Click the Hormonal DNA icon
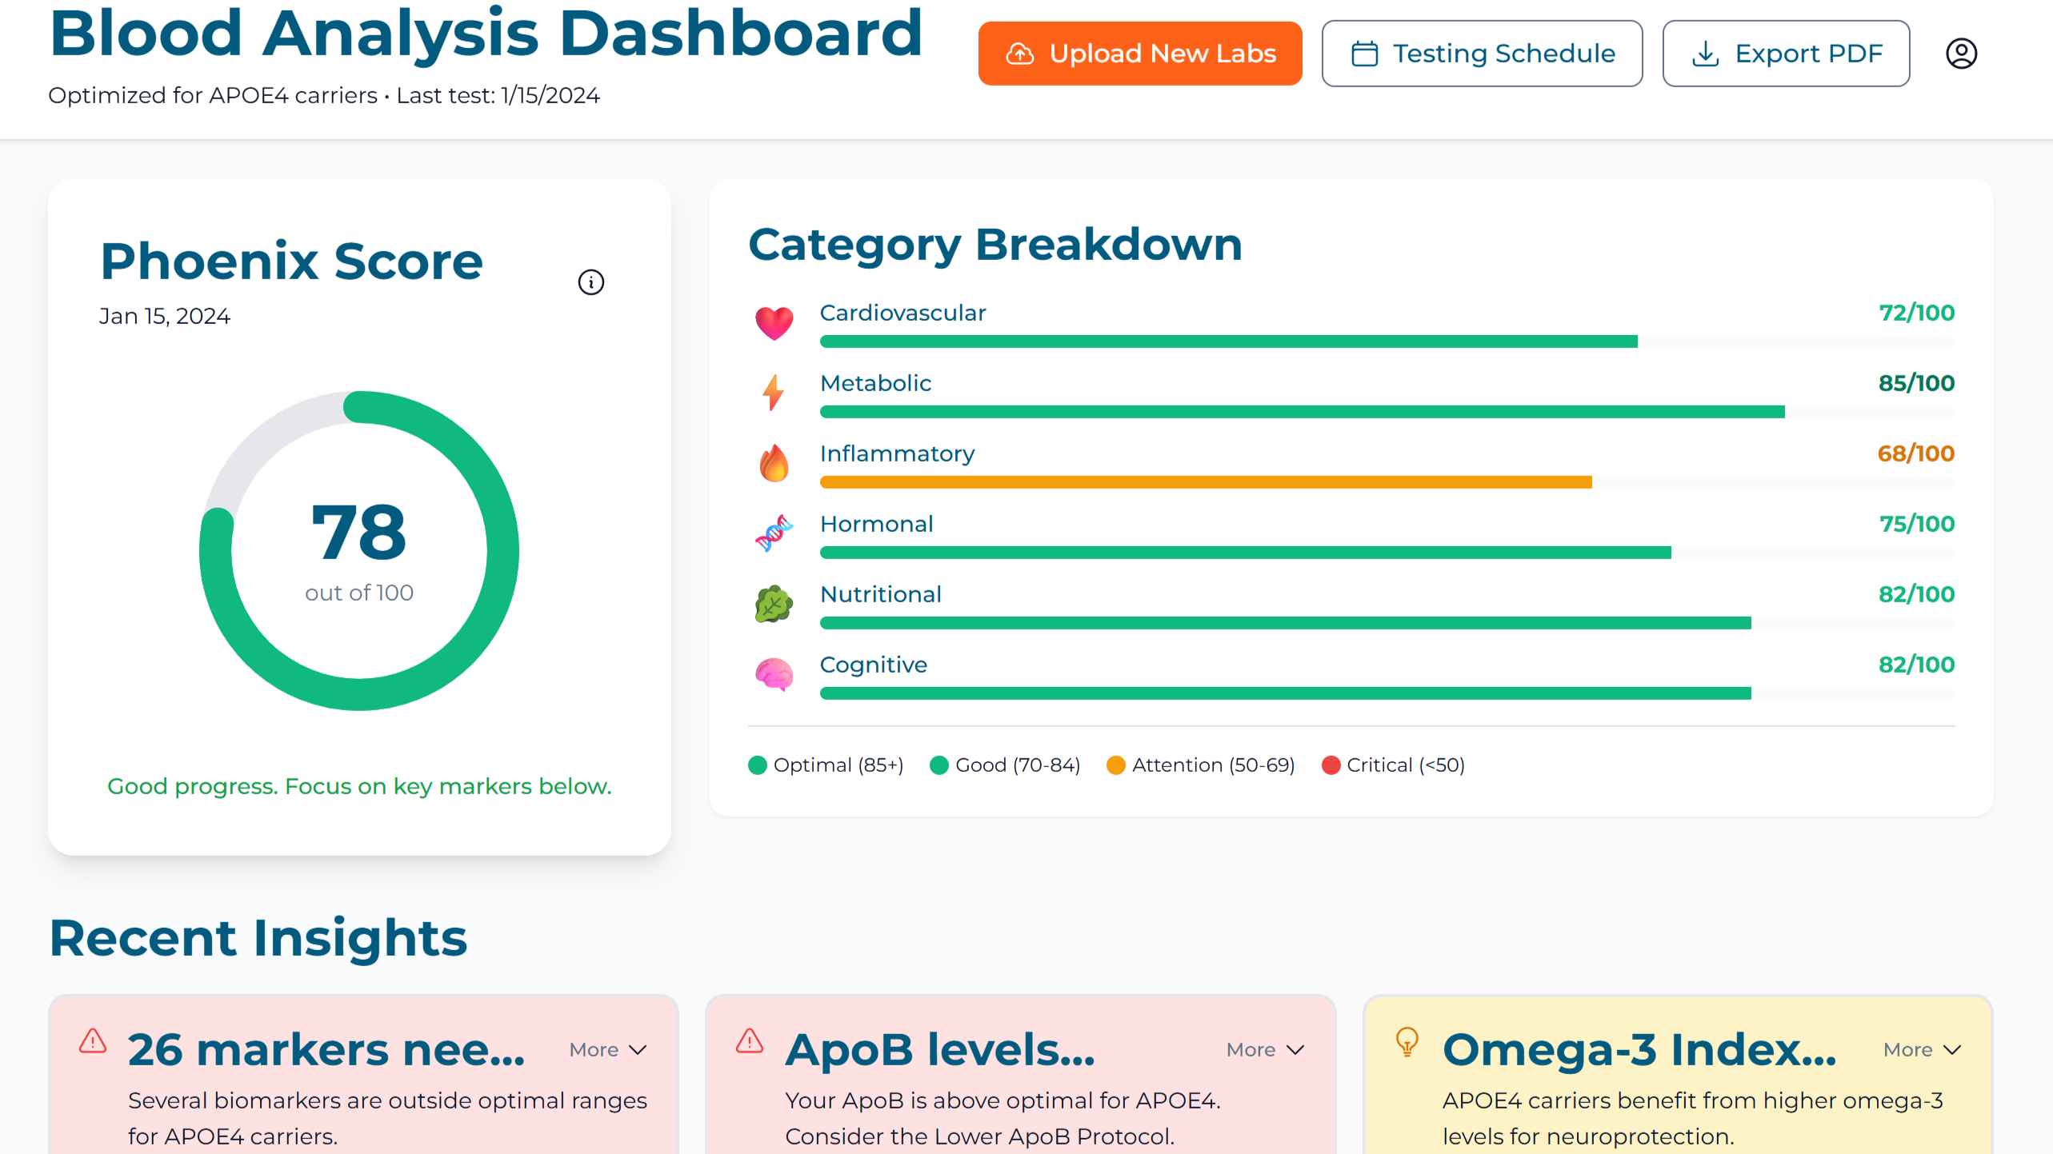Screen dimensions: 2053x1154 click(x=774, y=533)
